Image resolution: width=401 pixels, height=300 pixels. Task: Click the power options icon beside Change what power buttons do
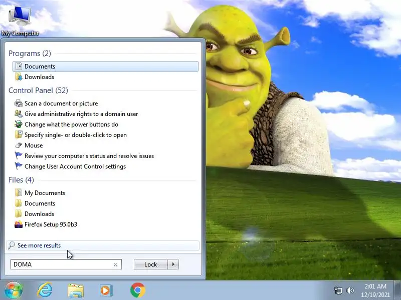pyautogui.click(x=19, y=124)
